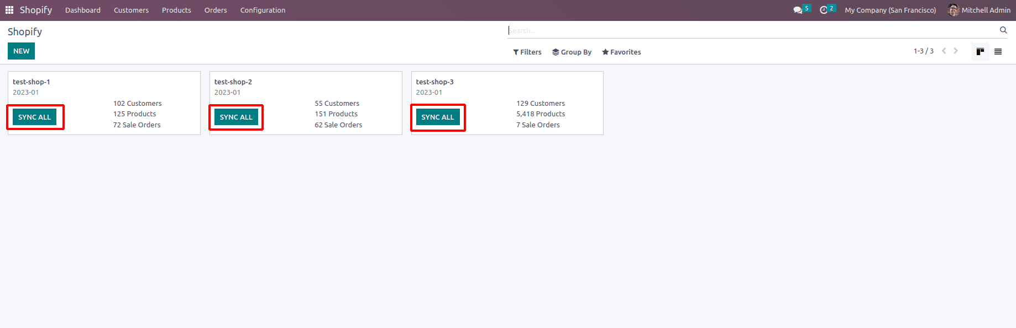The width and height of the screenshot is (1016, 328).
Task: Click '5,418 Products' on test-shop-3
Action: click(x=541, y=114)
